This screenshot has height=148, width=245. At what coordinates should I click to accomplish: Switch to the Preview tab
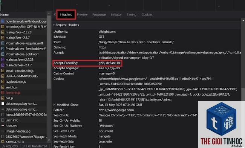point(82,15)
